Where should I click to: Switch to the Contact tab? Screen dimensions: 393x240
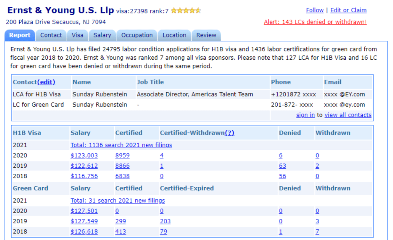tap(51, 35)
